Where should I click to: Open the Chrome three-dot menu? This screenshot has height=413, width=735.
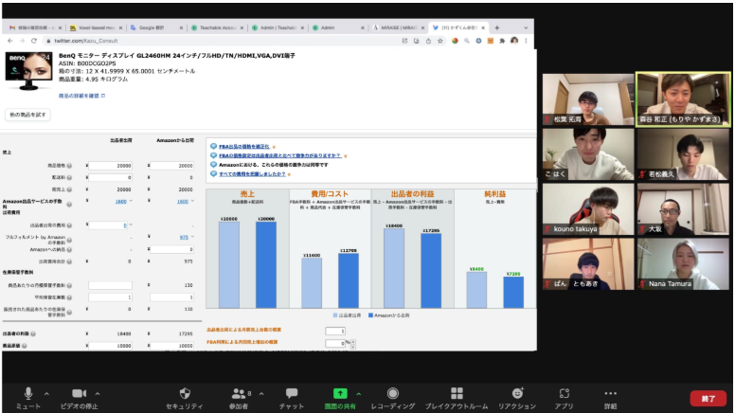(x=526, y=41)
